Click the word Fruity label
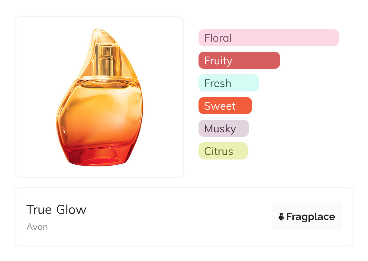This screenshot has width=368, height=261. tap(218, 61)
